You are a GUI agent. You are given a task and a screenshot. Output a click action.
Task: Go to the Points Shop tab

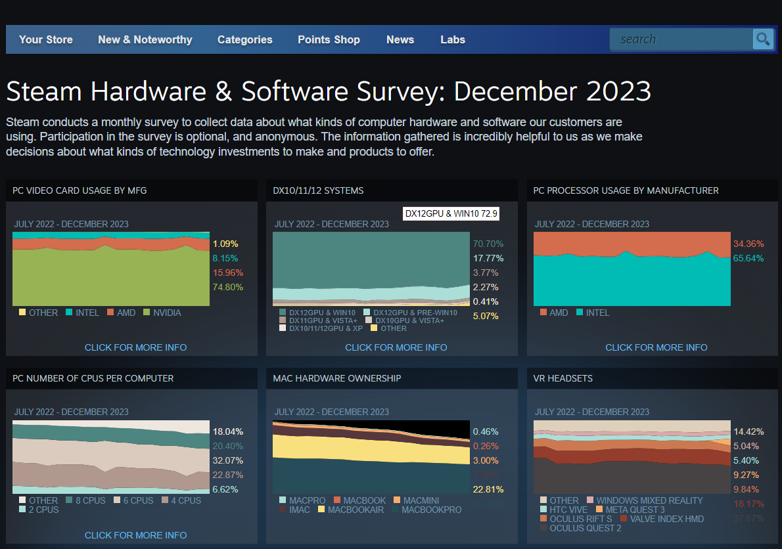[329, 39]
